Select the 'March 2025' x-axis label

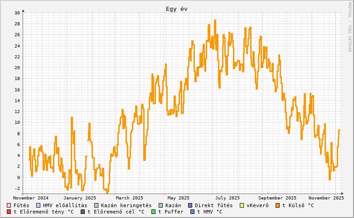pyautogui.click(x=129, y=198)
